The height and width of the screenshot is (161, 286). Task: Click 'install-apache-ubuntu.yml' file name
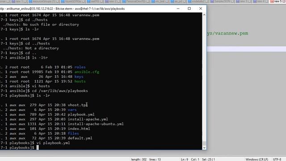[96, 124]
